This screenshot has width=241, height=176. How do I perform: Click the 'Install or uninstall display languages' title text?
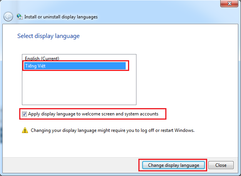61,17
